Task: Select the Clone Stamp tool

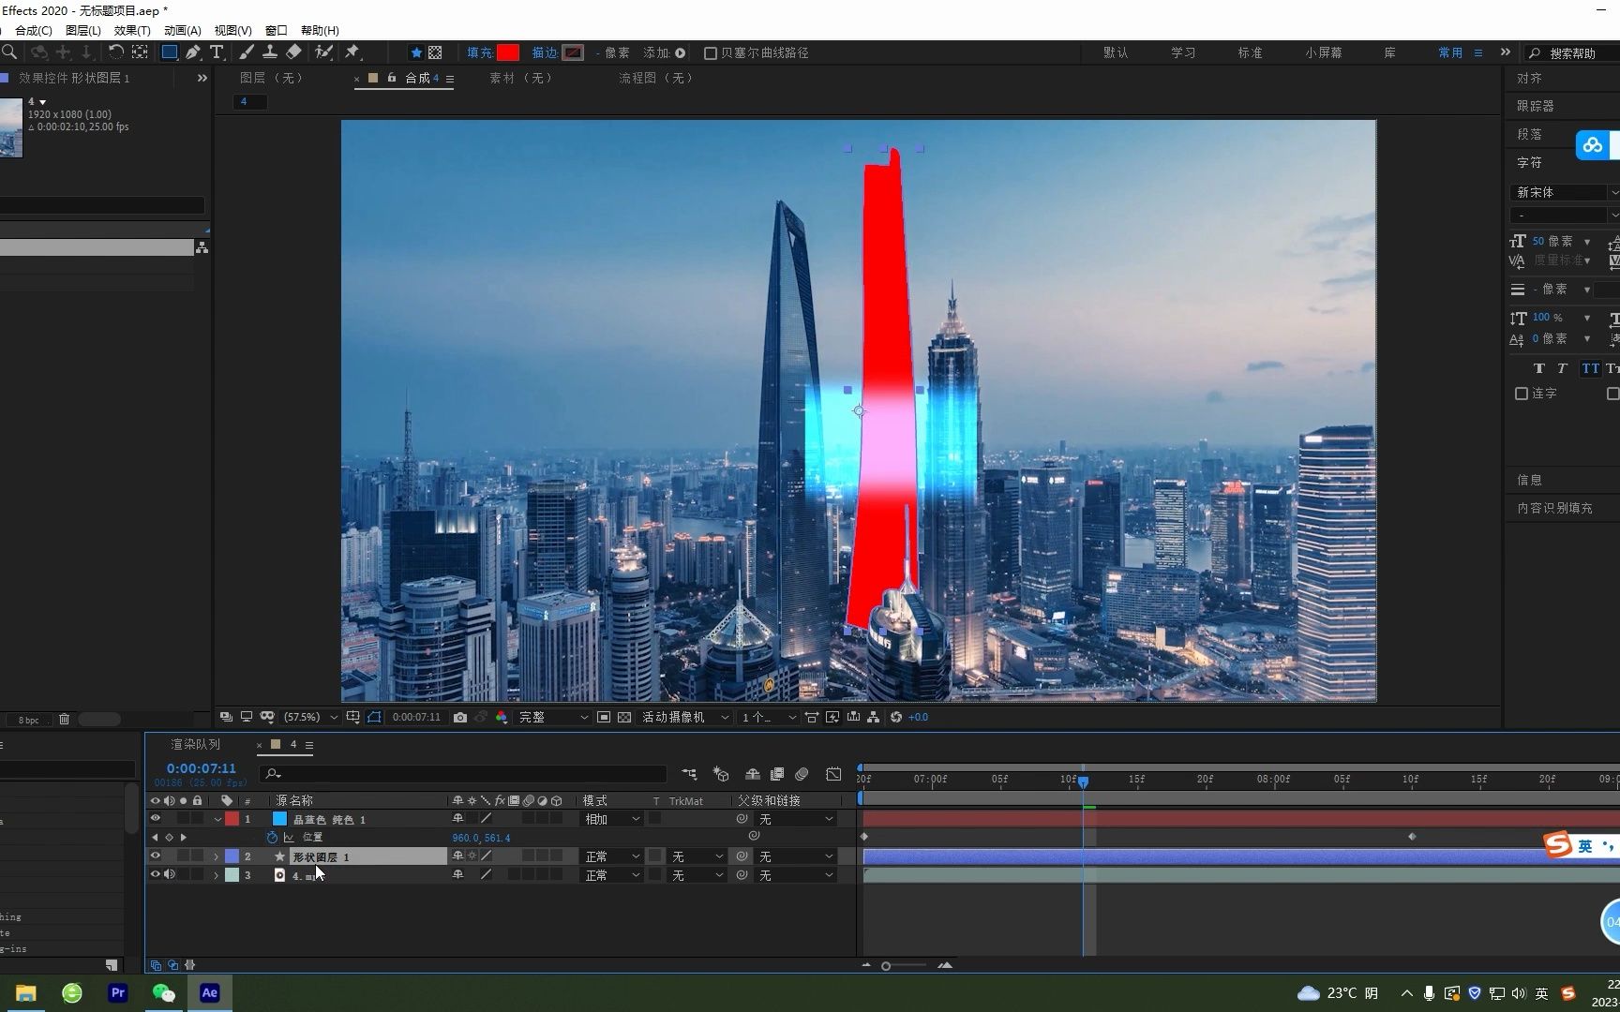Action: (270, 52)
